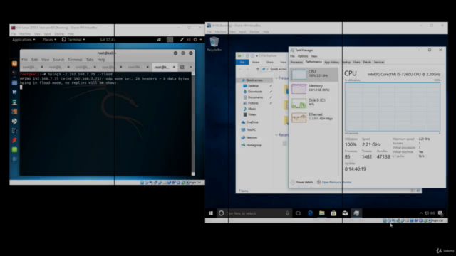
Task: Open Machine menu in Kali VirtualBox window
Action: [25, 34]
